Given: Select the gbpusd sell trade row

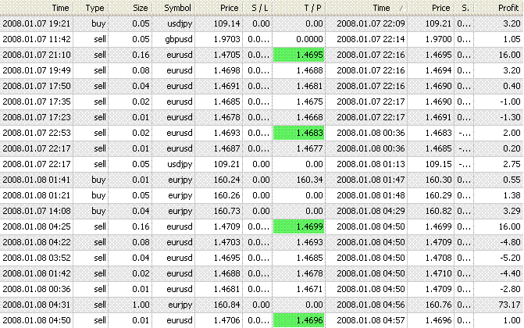Looking at the screenshot, I should (262, 39).
